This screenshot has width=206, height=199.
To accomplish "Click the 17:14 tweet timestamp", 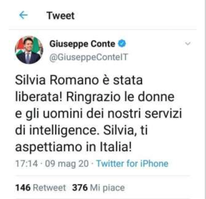I will [x=27, y=164].
